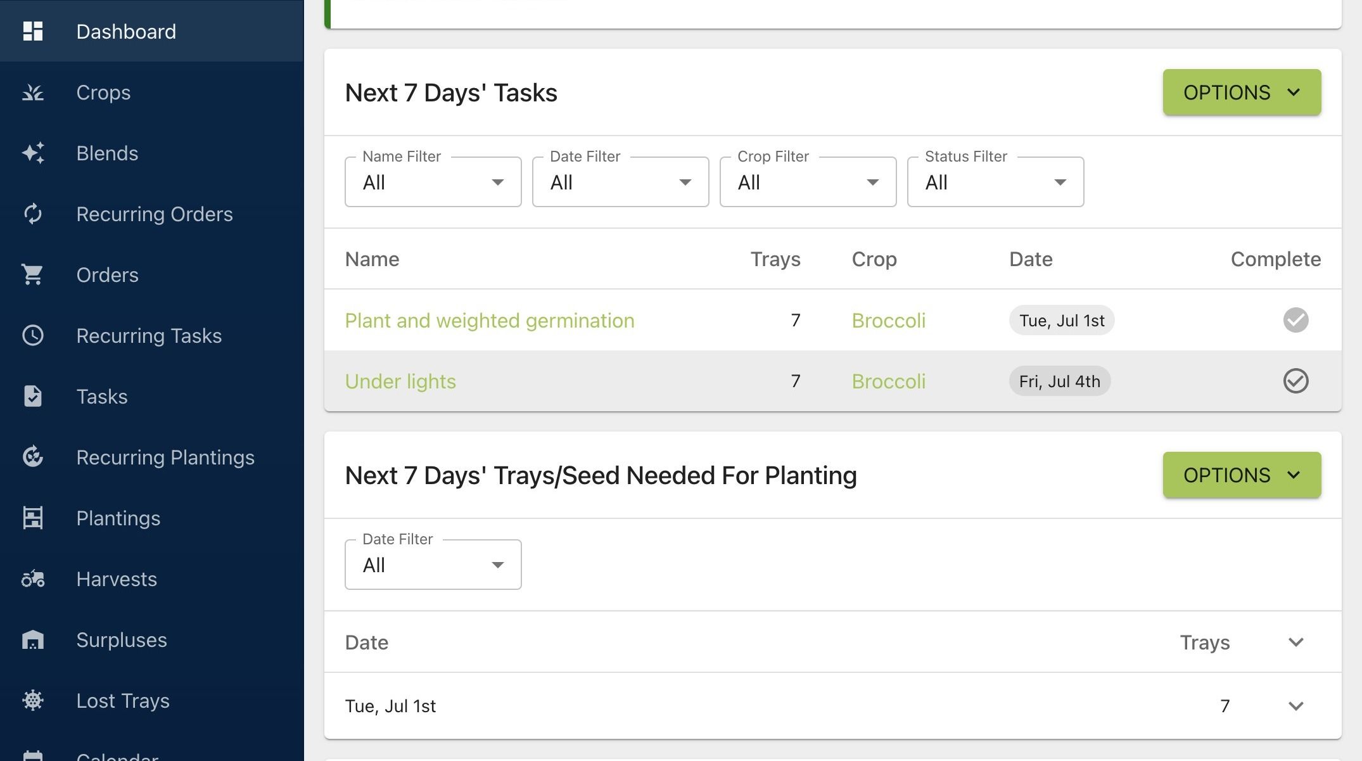
Task: Open the Under lights task link
Action: point(400,381)
